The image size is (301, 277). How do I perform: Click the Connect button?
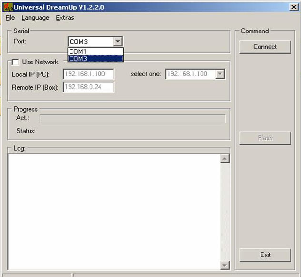(x=265, y=47)
